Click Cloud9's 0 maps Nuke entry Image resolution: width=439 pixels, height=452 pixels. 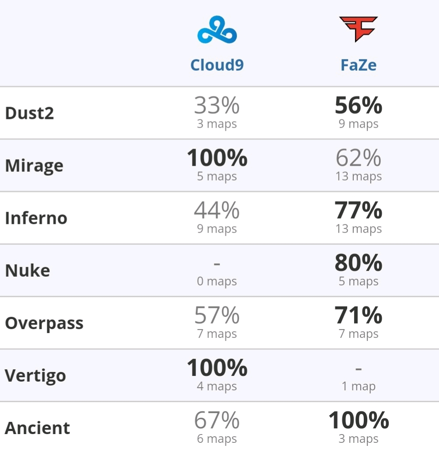217,281
